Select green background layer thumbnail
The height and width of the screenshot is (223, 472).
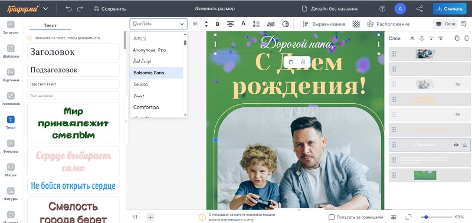(425, 175)
